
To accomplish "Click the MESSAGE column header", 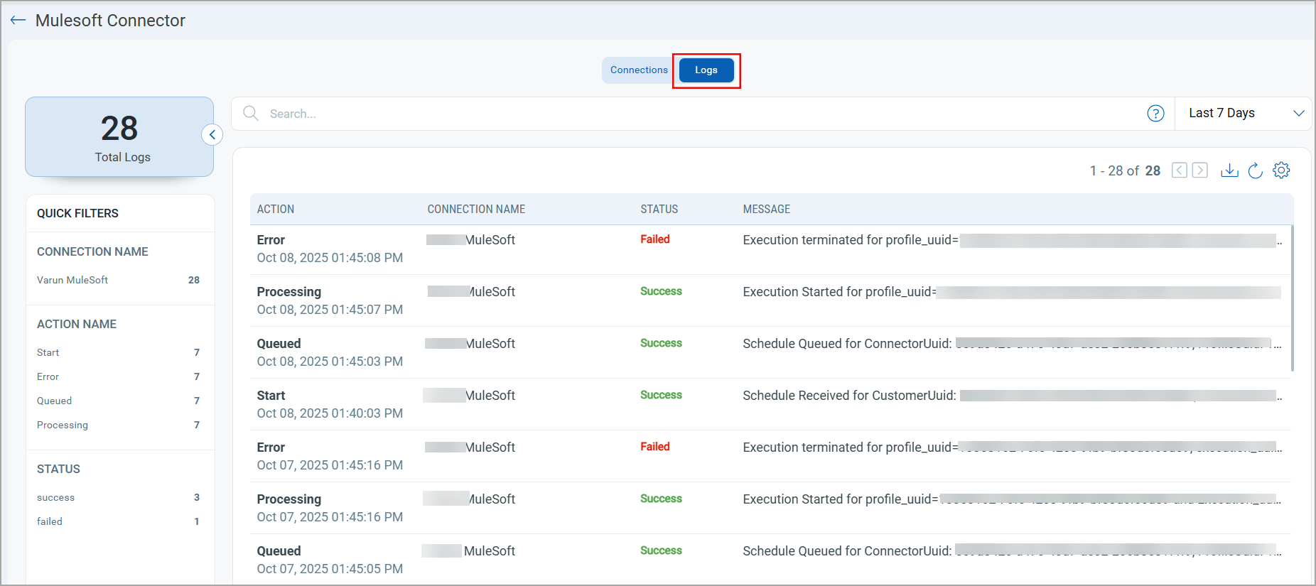I will point(767,210).
